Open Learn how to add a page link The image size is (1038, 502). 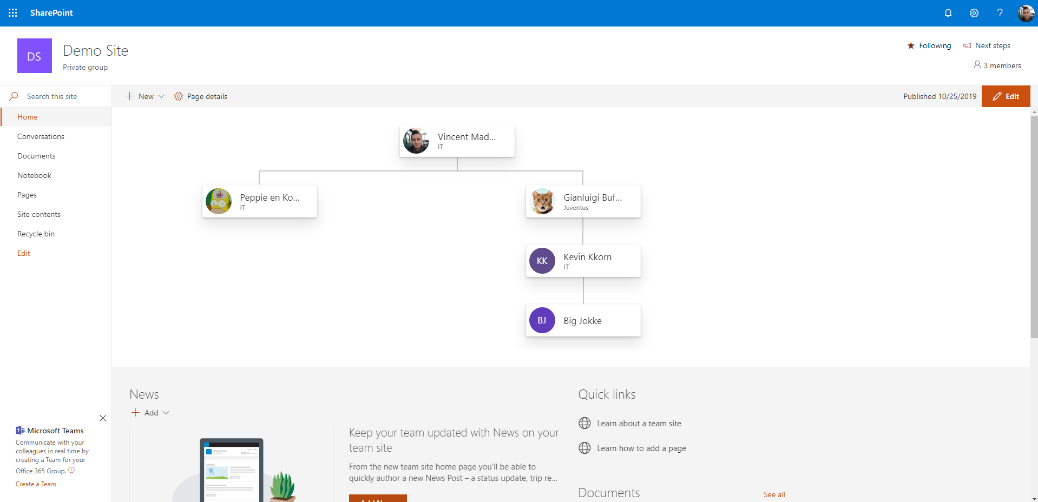tap(641, 448)
